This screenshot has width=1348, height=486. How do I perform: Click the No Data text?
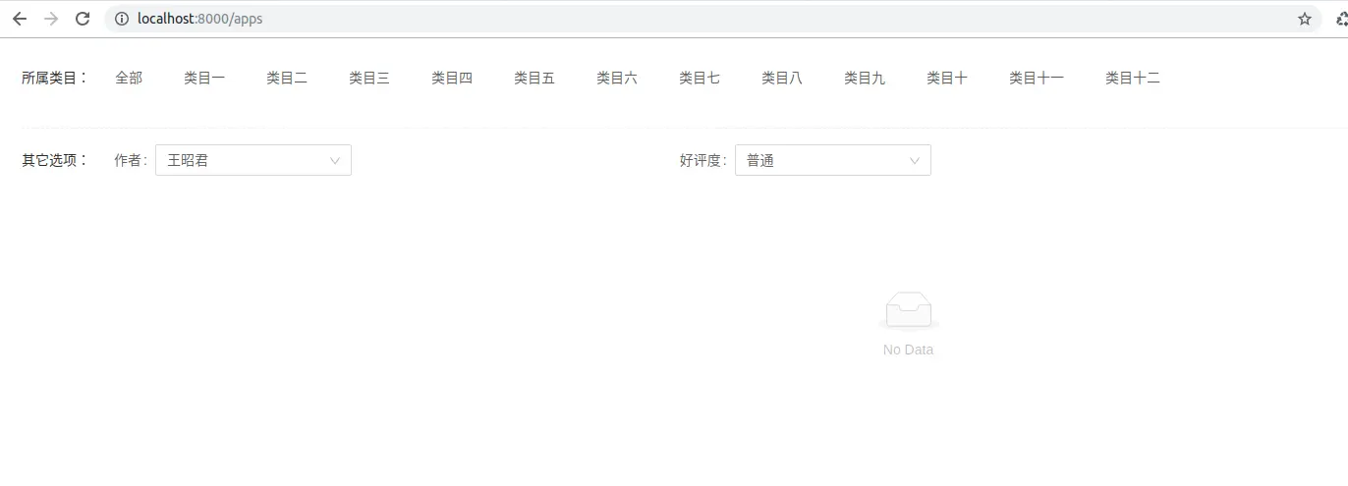[908, 350]
